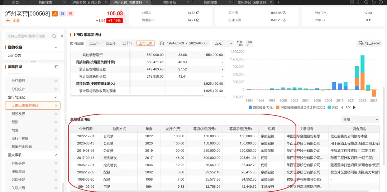This screenshot has width=387, height=192.
Task: Open the 关联交易 sidebar item
Action: 18,188
